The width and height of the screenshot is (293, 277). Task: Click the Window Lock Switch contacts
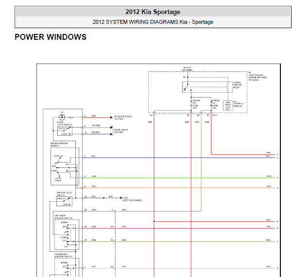pyautogui.click(x=62, y=201)
